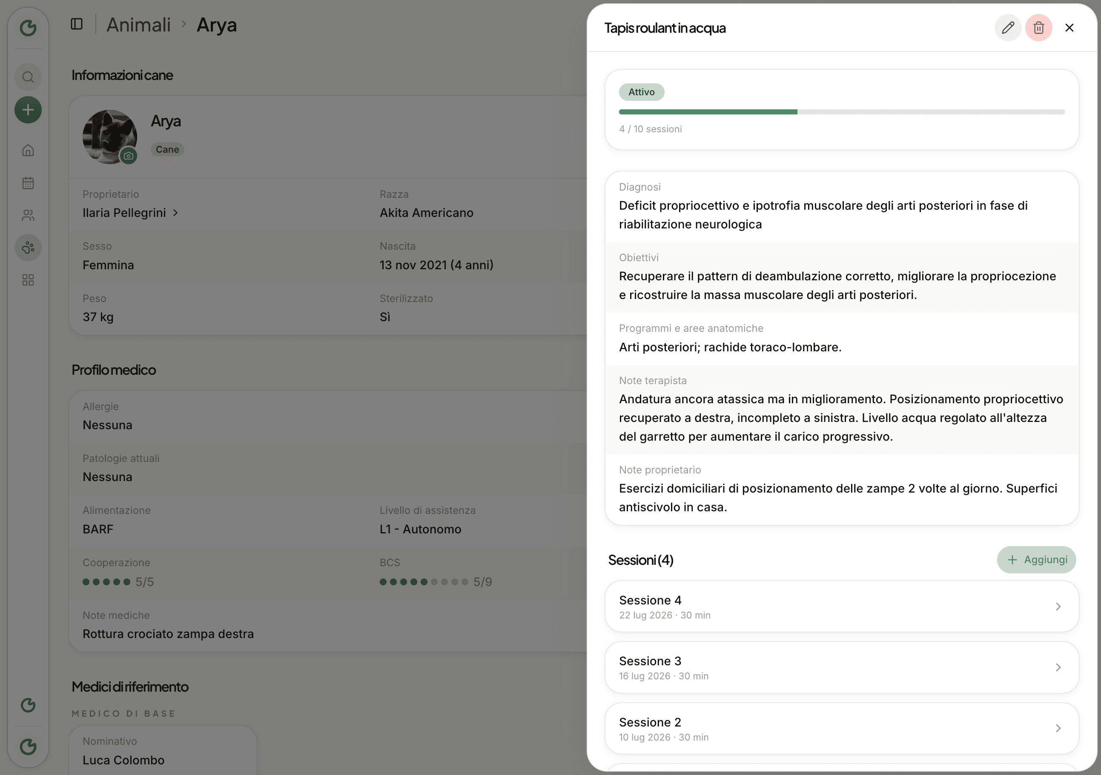Click the camera icon on Arya's photo
This screenshot has width=1101, height=775.
[x=129, y=156]
